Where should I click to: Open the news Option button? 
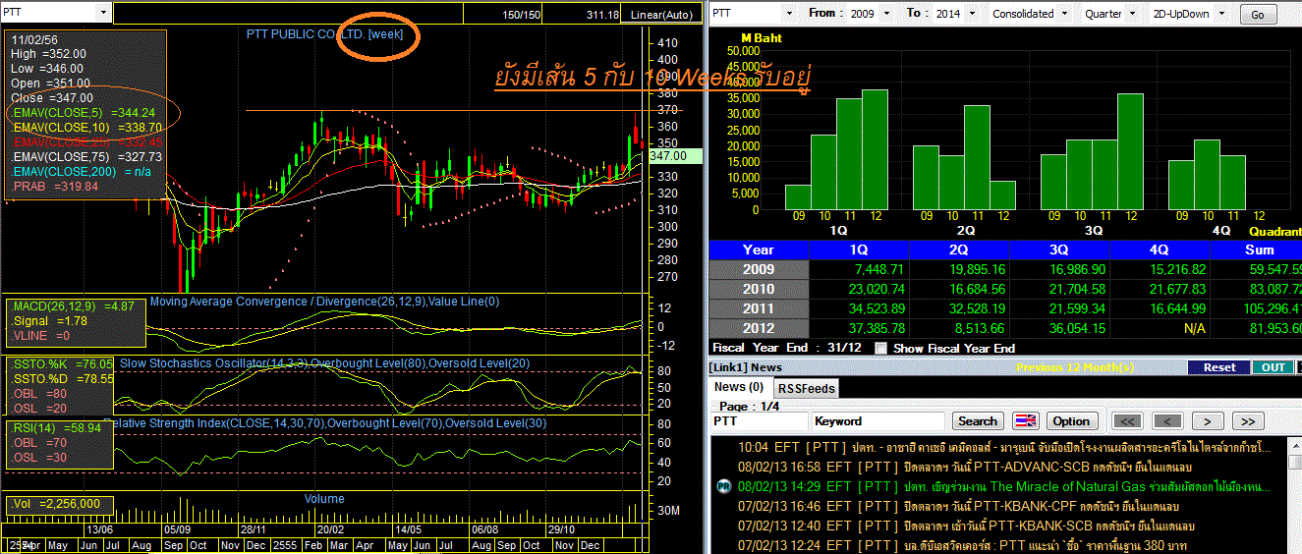coord(1071,420)
